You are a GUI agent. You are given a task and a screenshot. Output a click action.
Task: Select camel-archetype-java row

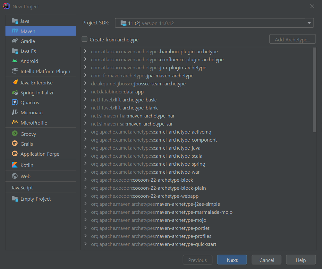click(x=197, y=148)
